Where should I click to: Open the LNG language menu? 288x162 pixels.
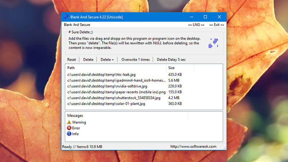(196, 25)
